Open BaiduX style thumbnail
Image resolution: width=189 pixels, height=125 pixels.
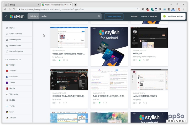(109, 80)
